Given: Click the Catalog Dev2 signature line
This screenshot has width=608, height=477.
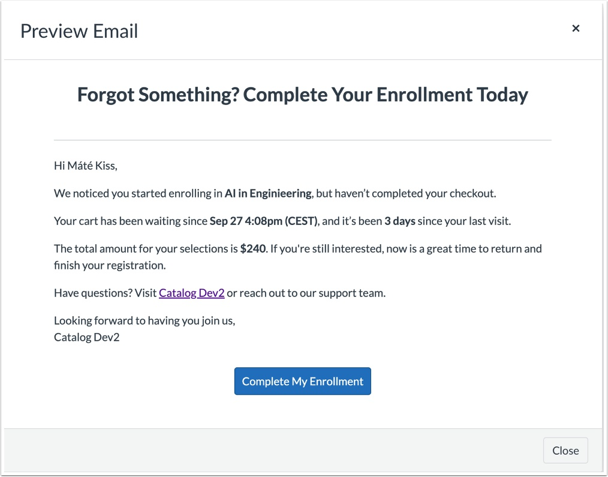Looking at the screenshot, I should 86,337.
